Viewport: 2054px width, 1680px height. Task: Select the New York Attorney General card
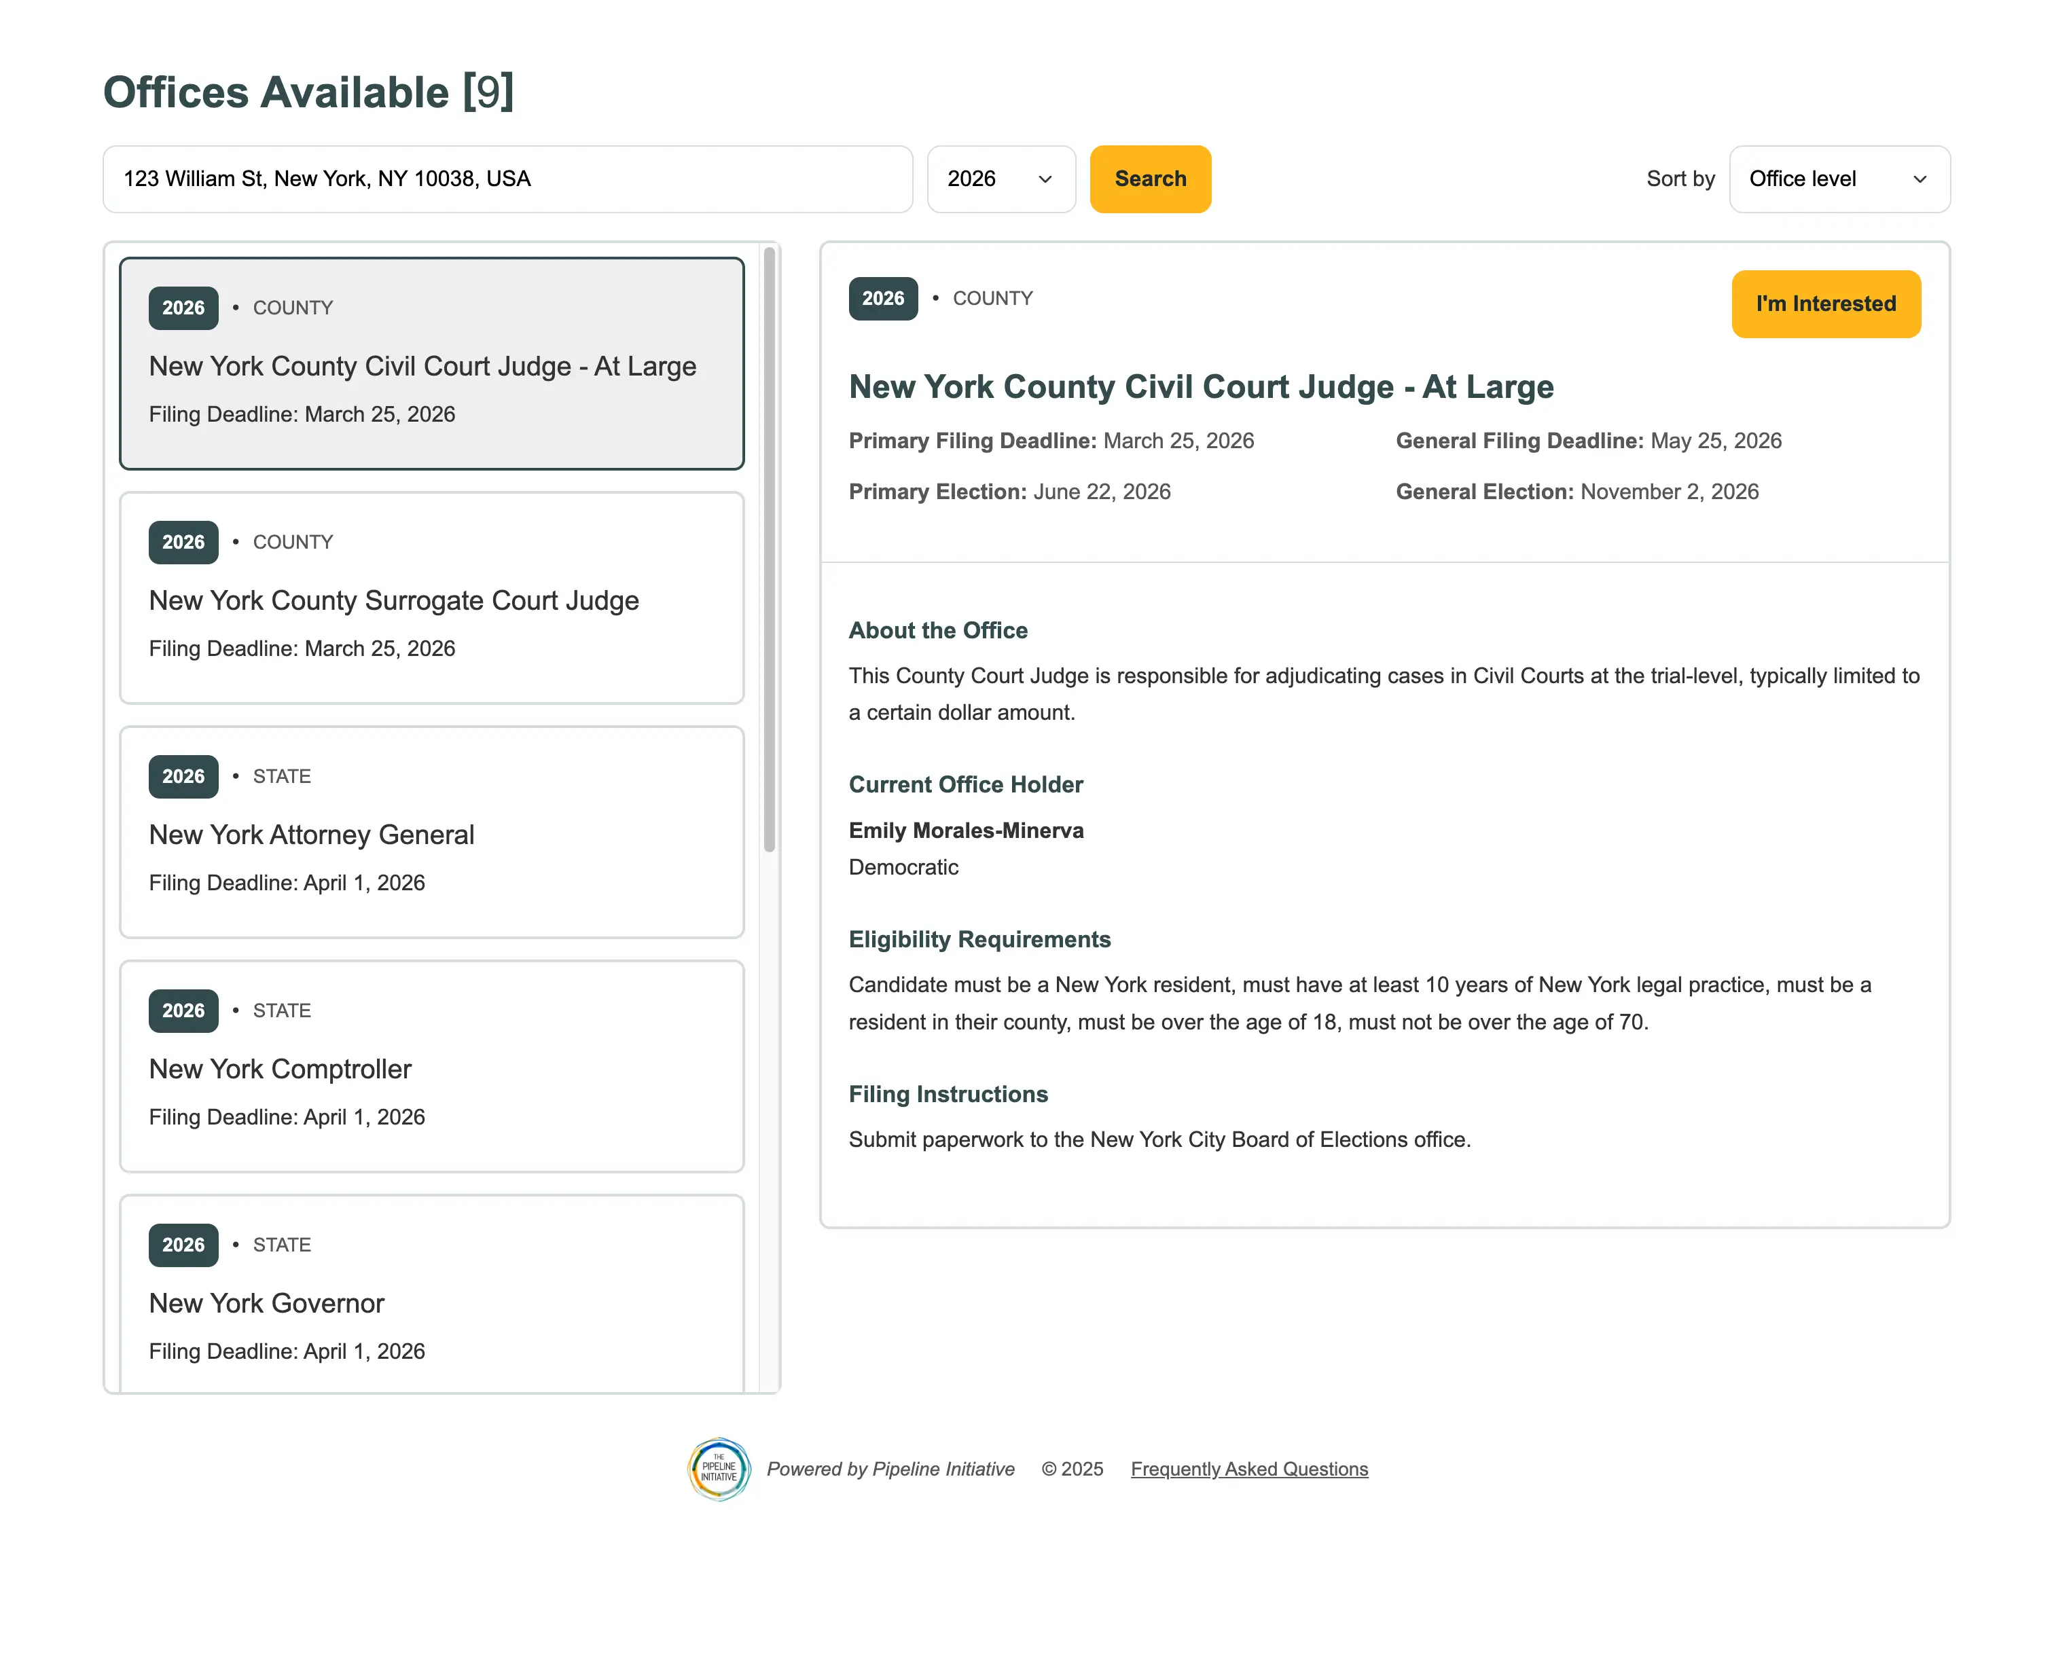[431, 833]
